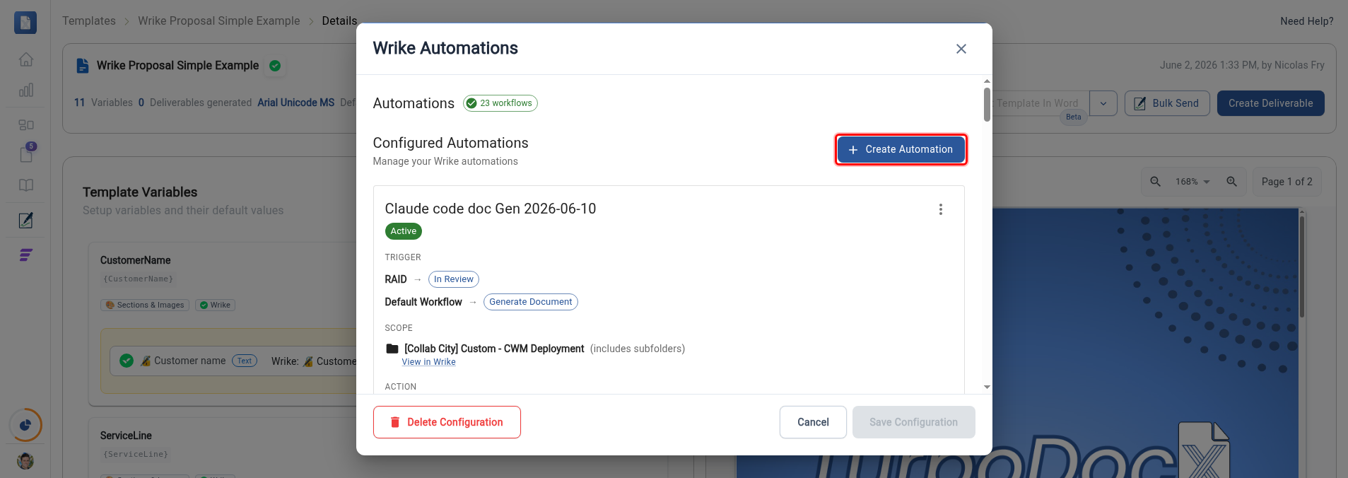Click the Arial Unicode MS font label
1348x478 pixels.
[295, 103]
